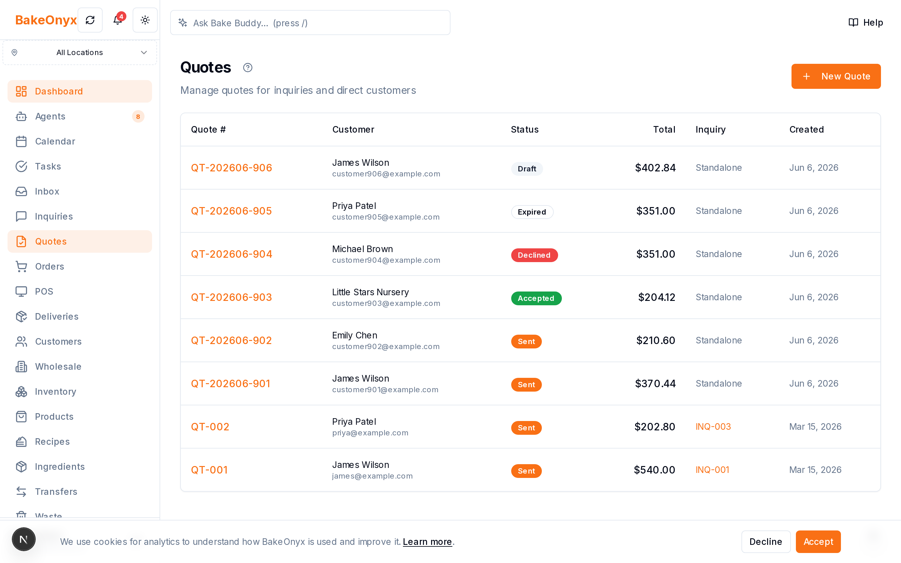Open the Agents robot icon
The width and height of the screenshot is (901, 563).
21,116
